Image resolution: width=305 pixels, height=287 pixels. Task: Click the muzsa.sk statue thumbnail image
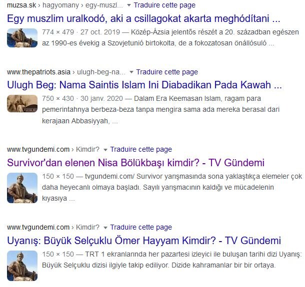click(22, 38)
